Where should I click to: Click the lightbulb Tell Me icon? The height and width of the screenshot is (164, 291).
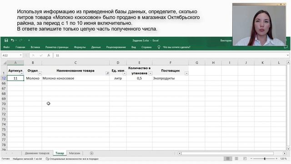point(159,47)
